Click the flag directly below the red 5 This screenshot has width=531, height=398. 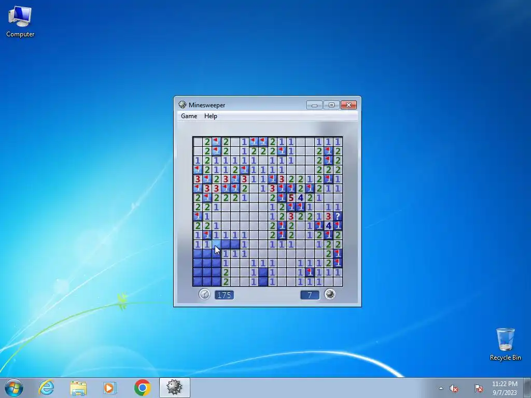click(x=291, y=207)
